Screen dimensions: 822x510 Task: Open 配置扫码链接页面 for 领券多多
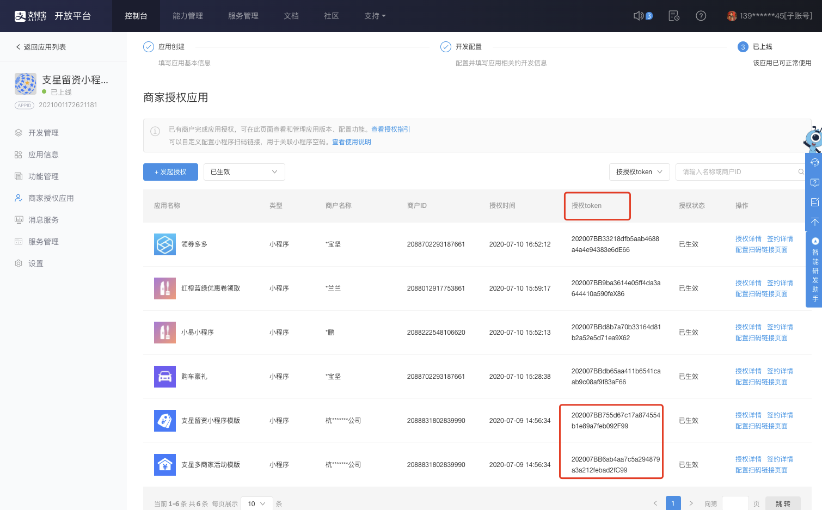point(762,250)
